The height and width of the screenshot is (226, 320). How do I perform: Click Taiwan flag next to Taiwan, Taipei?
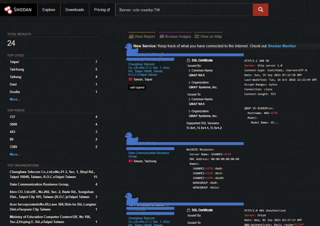(x=130, y=79)
